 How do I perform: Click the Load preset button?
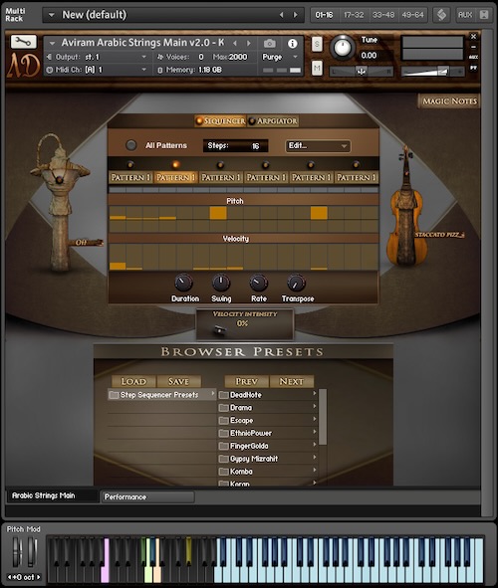[x=134, y=381]
